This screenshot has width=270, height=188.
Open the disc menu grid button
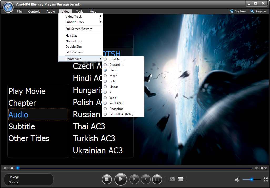(x=157, y=179)
